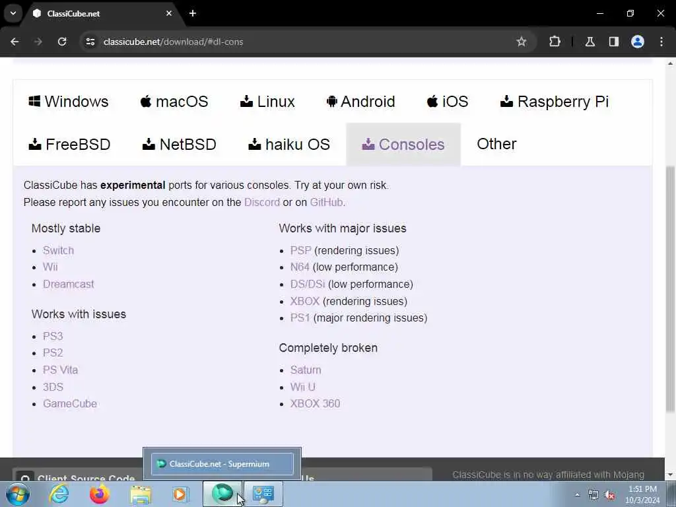Open the media player taskbar icon

(x=180, y=494)
